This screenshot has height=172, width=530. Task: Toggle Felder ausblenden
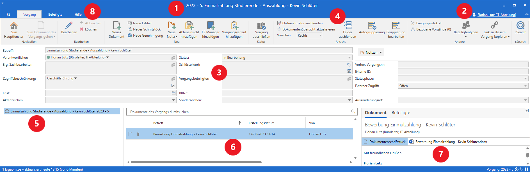tap(348, 26)
